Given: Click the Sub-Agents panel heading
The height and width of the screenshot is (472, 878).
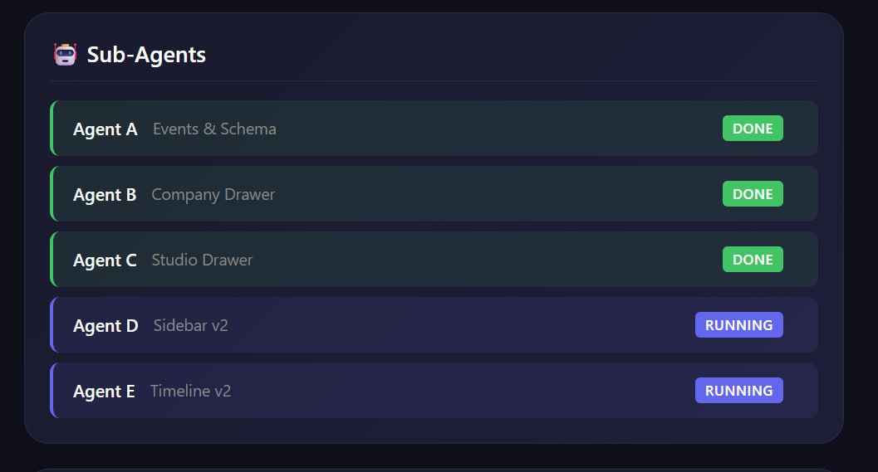Looking at the screenshot, I should coord(146,55).
